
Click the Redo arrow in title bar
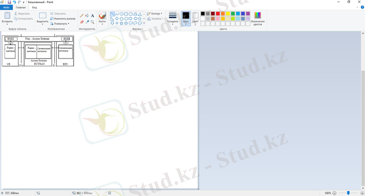coord(19,2)
